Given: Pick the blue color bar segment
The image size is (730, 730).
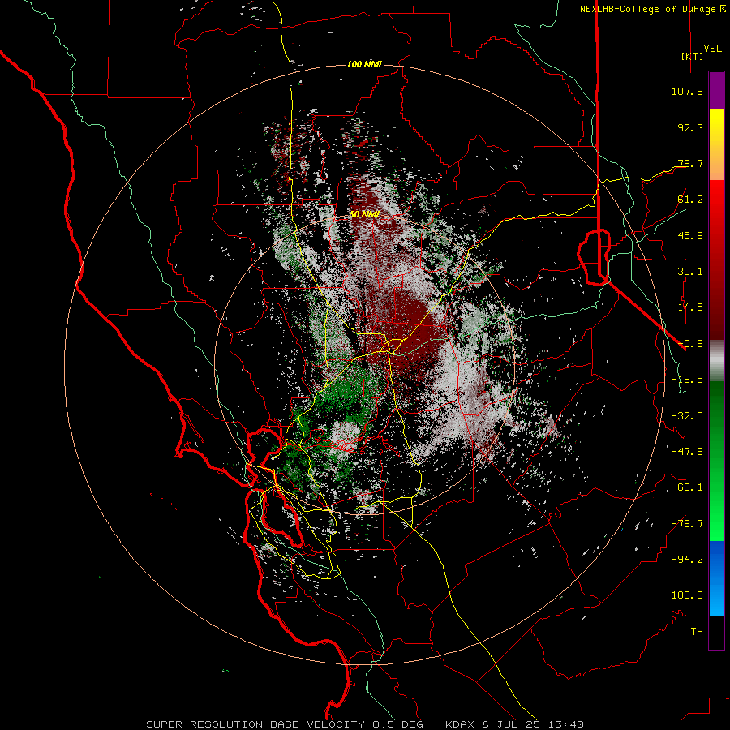Looking at the screenshot, I should click(716, 578).
